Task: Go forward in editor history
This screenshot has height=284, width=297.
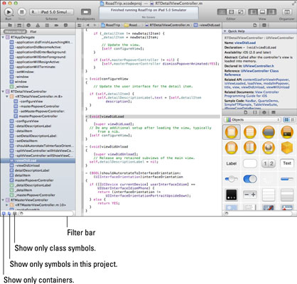Action: click(95, 25)
